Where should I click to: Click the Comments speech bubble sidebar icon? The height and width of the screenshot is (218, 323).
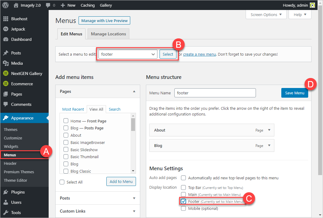coord(6,104)
